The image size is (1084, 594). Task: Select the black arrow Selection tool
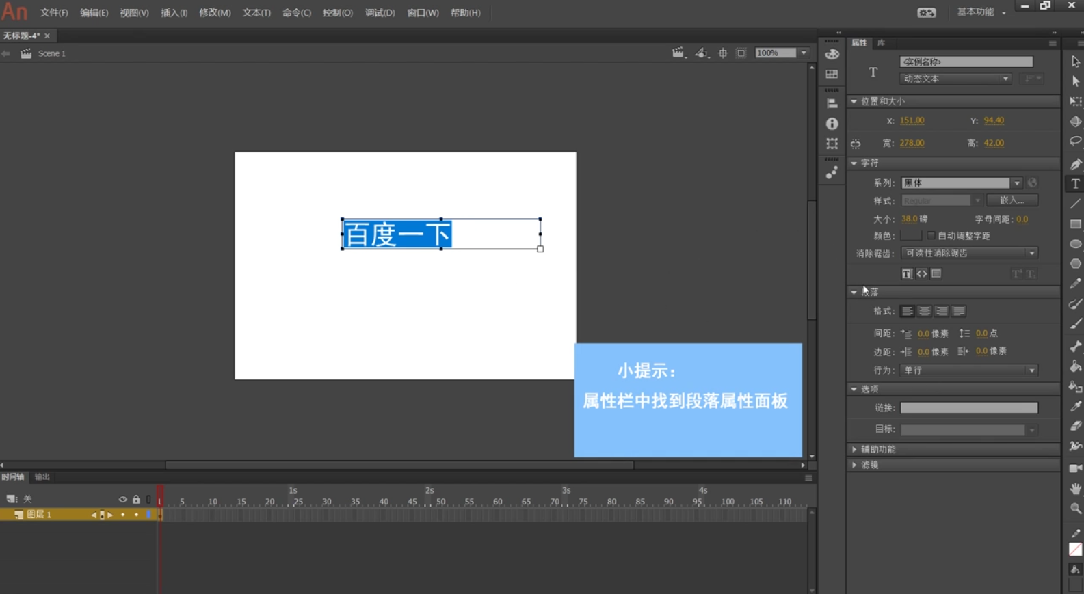(1075, 62)
